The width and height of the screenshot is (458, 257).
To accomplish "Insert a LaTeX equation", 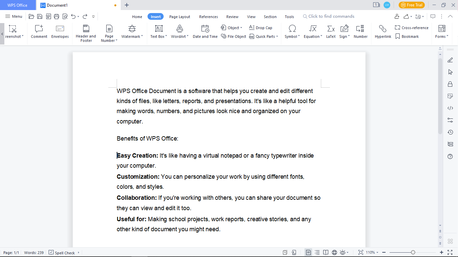I will pyautogui.click(x=331, y=32).
